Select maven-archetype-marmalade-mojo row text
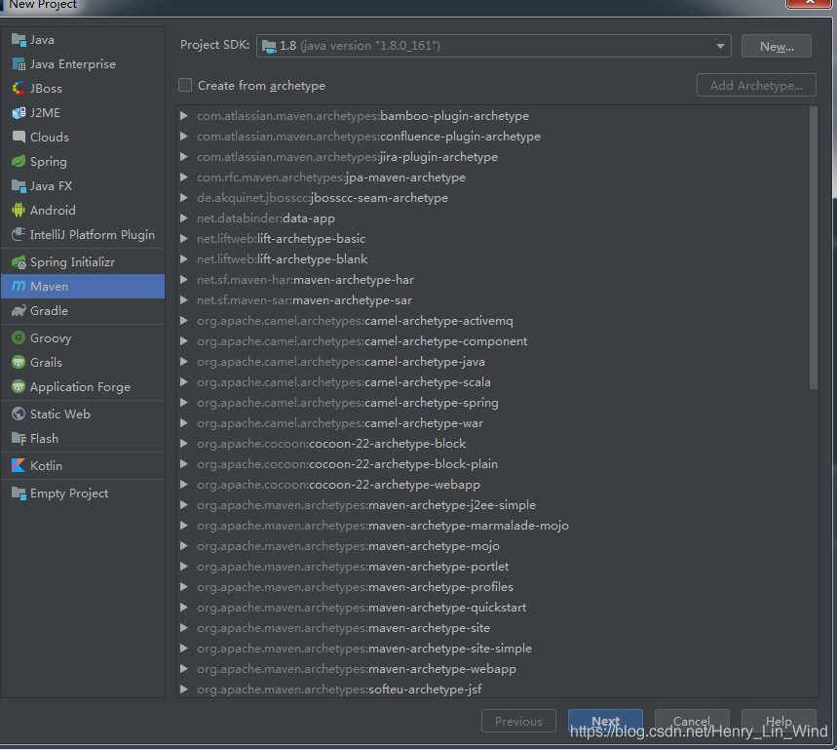This screenshot has width=837, height=750. click(383, 526)
